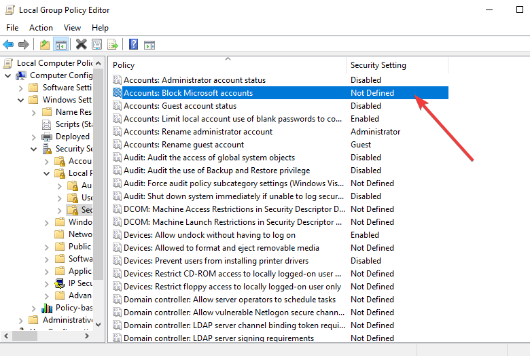Expand the Software Settings node

coord(20,88)
